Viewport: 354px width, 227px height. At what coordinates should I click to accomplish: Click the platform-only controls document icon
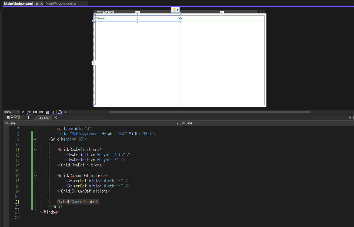(60, 112)
